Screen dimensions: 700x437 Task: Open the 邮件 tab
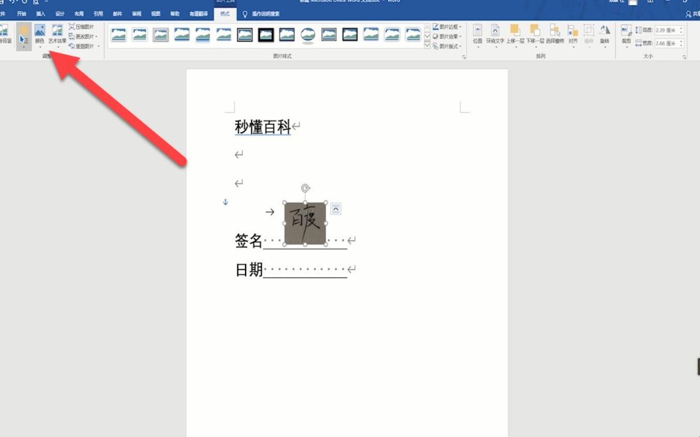(x=117, y=14)
